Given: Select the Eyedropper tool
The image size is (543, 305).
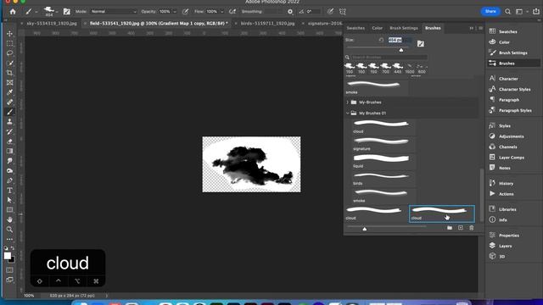Looking at the screenshot, I should click(9, 92).
